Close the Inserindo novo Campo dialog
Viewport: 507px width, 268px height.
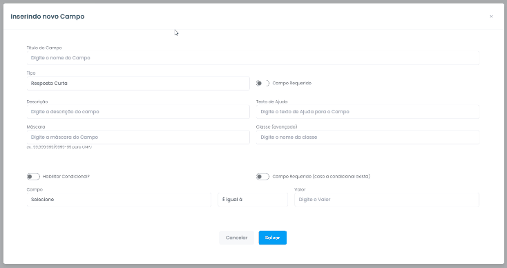[491, 17]
